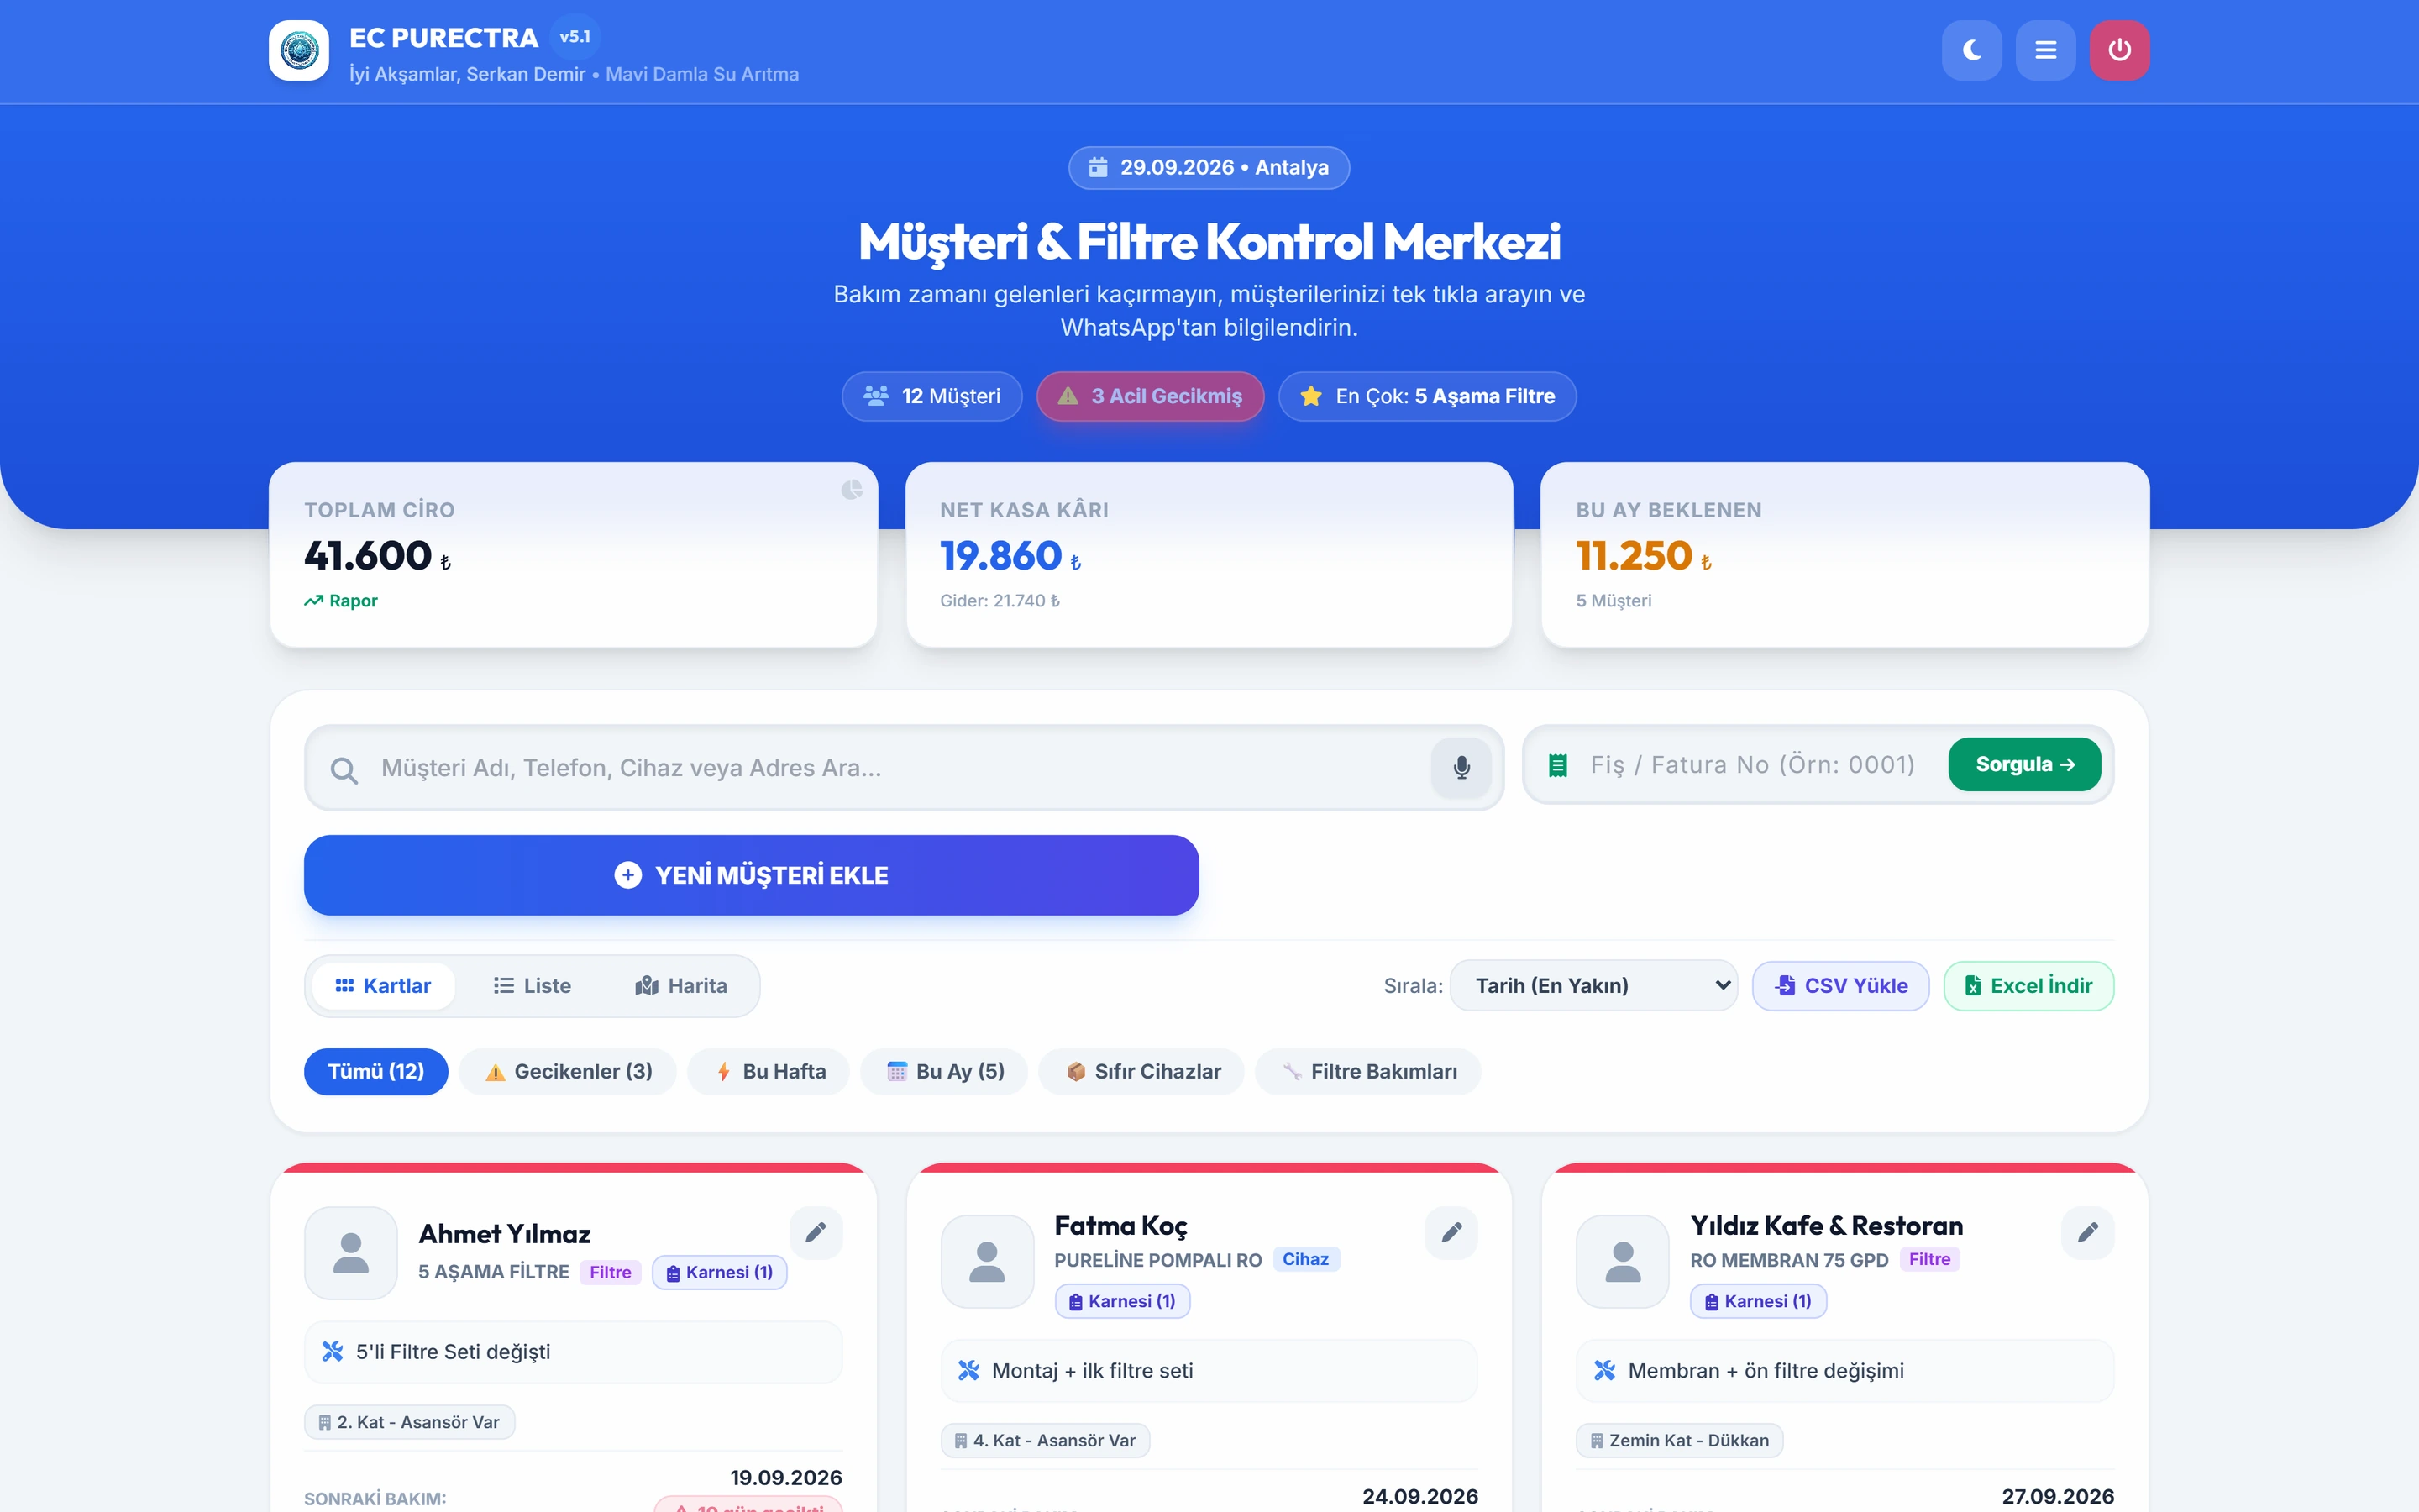The image size is (2419, 1512).
Task: Select Filtre Bakımları filter chip
Action: [1368, 1072]
